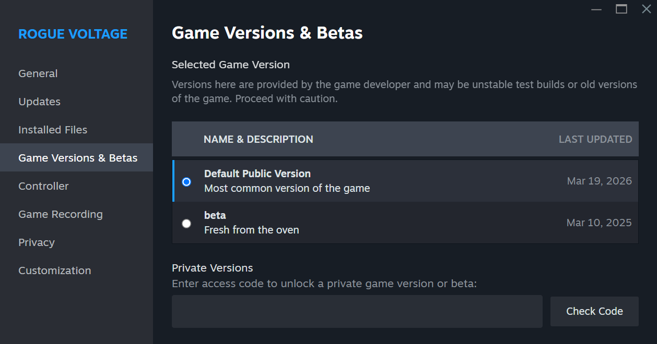The height and width of the screenshot is (344, 657).
Task: Switch to the Controller settings
Action: 43,186
